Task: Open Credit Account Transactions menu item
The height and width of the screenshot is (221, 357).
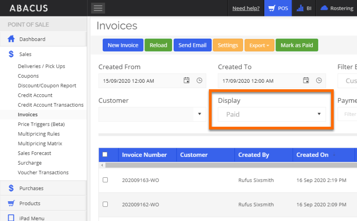Action: [50, 105]
